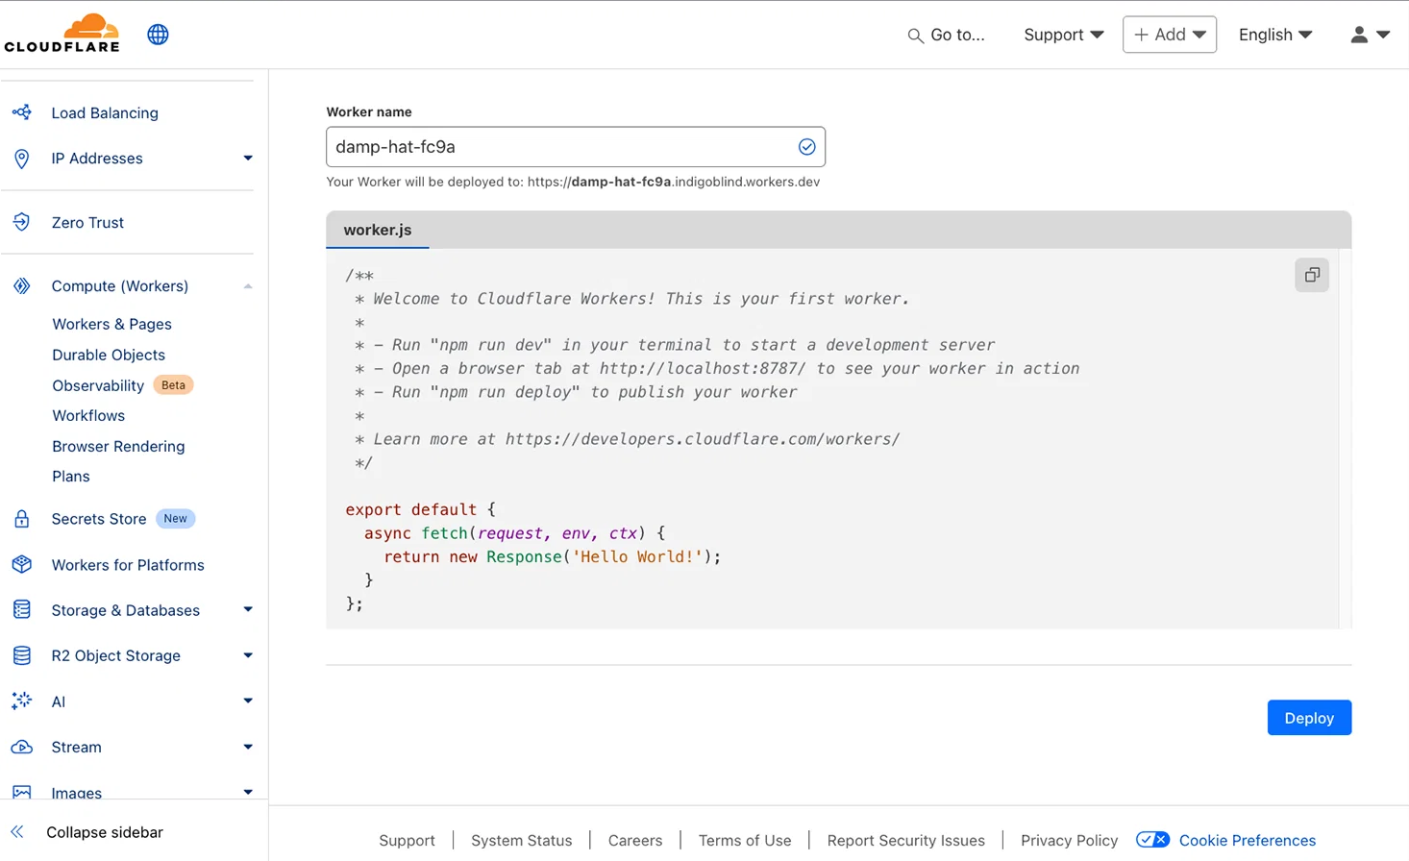Image resolution: width=1409 pixels, height=861 pixels.
Task: Open the English language dropdown
Action: pyautogui.click(x=1275, y=35)
